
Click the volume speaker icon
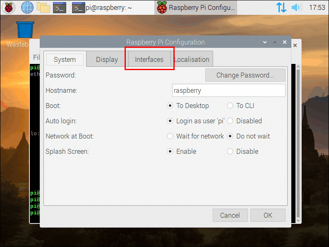(297, 7)
